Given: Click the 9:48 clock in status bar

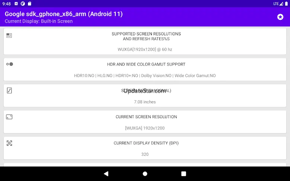Looking at the screenshot, I should (6, 4).
